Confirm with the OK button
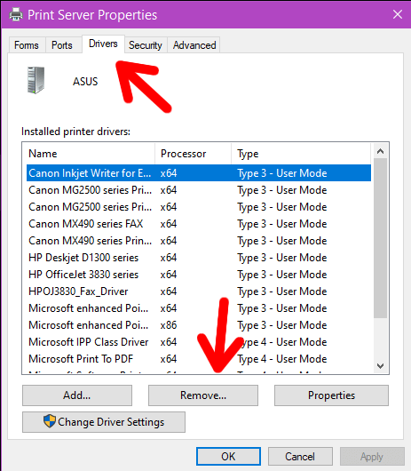Image resolution: width=411 pixels, height=471 pixels. tap(228, 456)
